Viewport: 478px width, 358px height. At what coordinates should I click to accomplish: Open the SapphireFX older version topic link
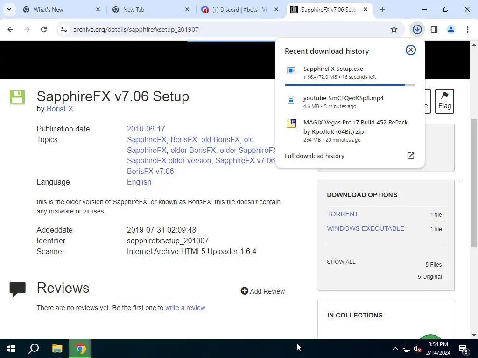pos(169,160)
